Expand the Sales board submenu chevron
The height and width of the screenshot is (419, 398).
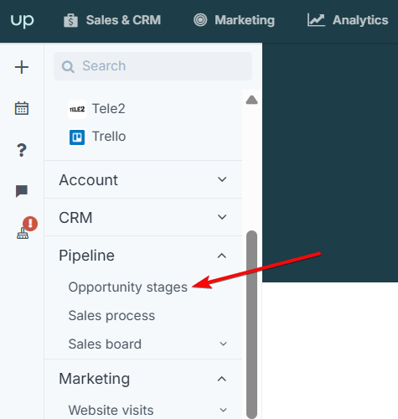(223, 344)
